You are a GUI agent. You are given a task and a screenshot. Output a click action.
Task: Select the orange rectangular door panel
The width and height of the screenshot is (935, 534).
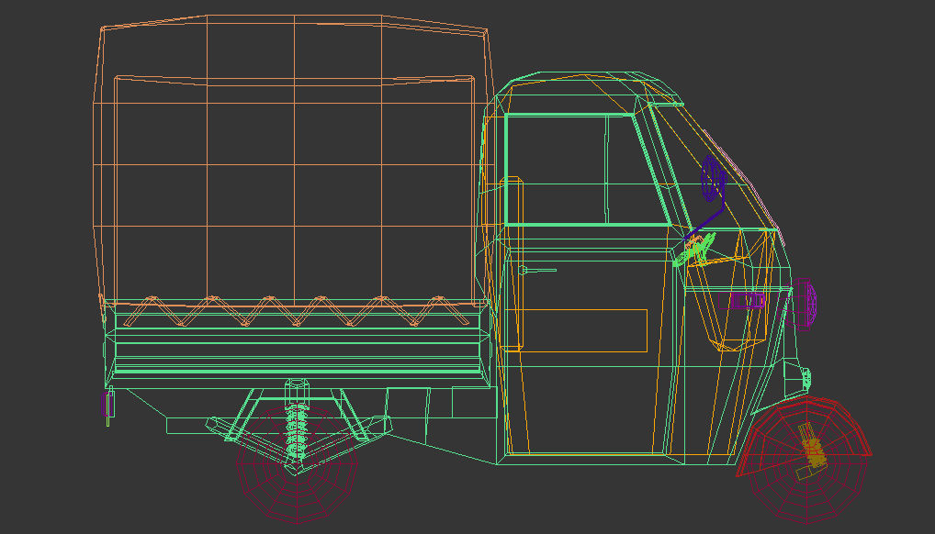tap(576, 330)
